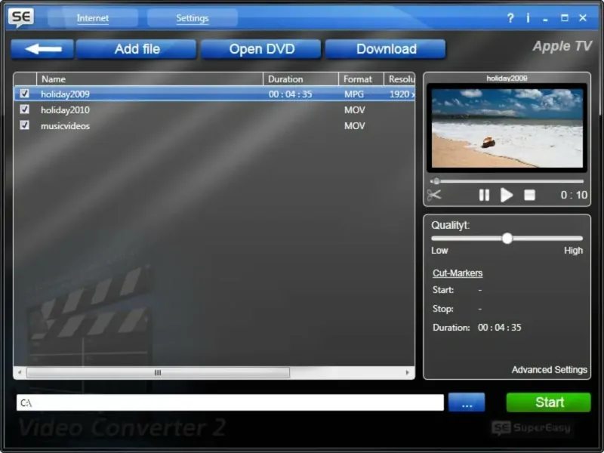Sort by the Duration column header
This screenshot has height=453, width=604.
[x=300, y=79]
